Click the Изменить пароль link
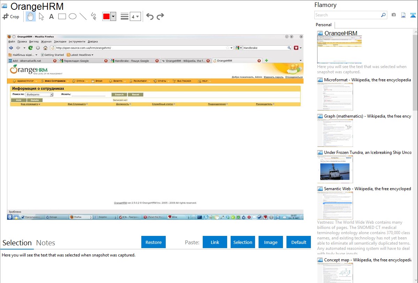Image resolution: width=418 pixels, height=283 pixels. coord(274,77)
